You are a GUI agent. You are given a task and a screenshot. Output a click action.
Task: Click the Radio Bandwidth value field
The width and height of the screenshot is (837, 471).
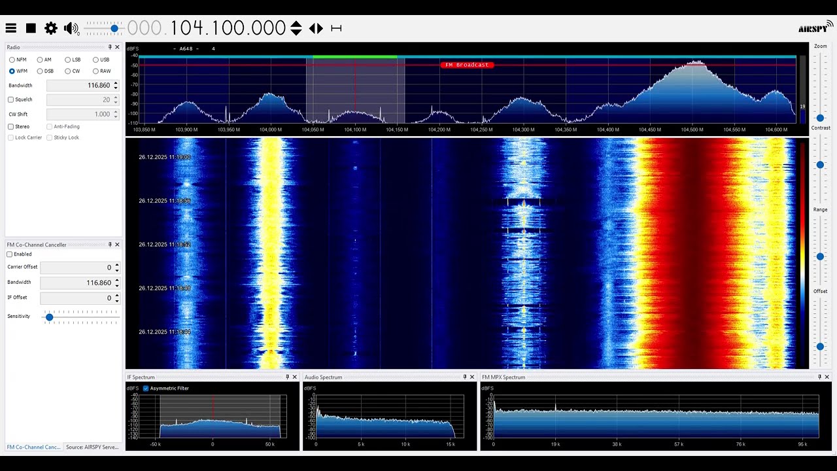click(79, 85)
